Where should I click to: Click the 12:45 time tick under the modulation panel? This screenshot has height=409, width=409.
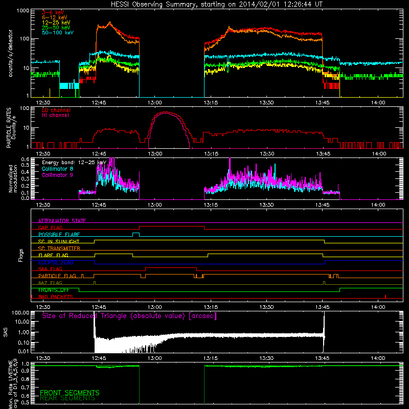(99, 205)
